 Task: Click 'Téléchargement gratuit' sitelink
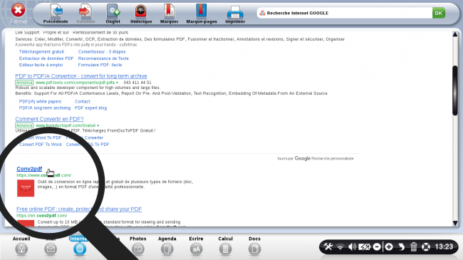[41, 52]
